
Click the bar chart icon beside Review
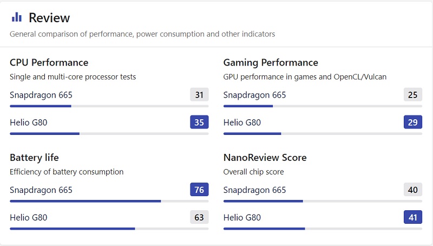pyautogui.click(x=17, y=17)
